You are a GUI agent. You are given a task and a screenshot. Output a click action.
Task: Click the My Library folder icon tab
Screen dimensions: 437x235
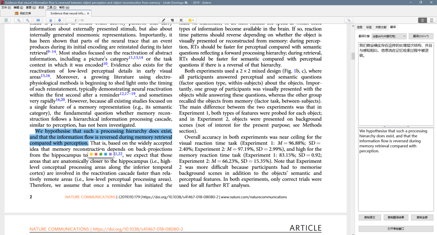click(x=23, y=13)
